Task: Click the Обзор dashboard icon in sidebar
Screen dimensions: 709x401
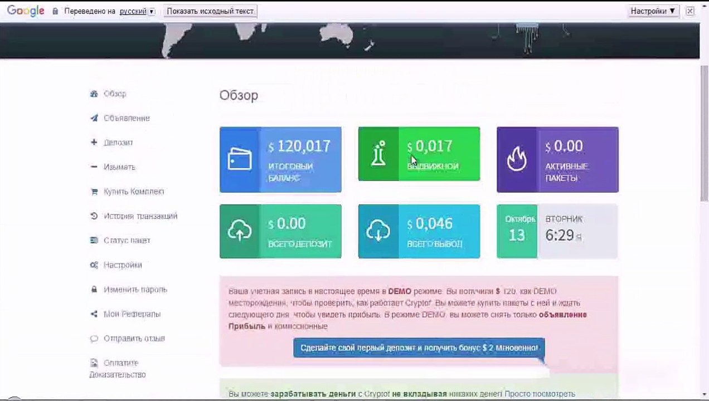Action: point(94,94)
